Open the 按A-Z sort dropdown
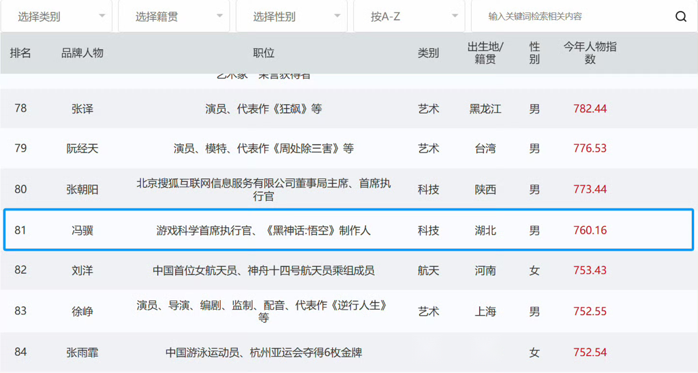The width and height of the screenshot is (698, 373). click(x=409, y=16)
